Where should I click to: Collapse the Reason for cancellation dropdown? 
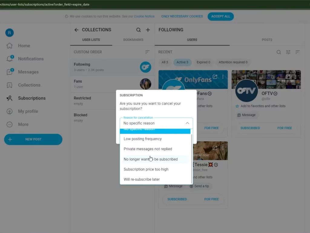pyautogui.click(x=187, y=123)
